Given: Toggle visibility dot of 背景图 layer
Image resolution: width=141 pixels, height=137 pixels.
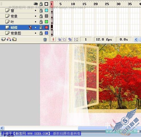Looking at the screenshot, I should (36, 33).
